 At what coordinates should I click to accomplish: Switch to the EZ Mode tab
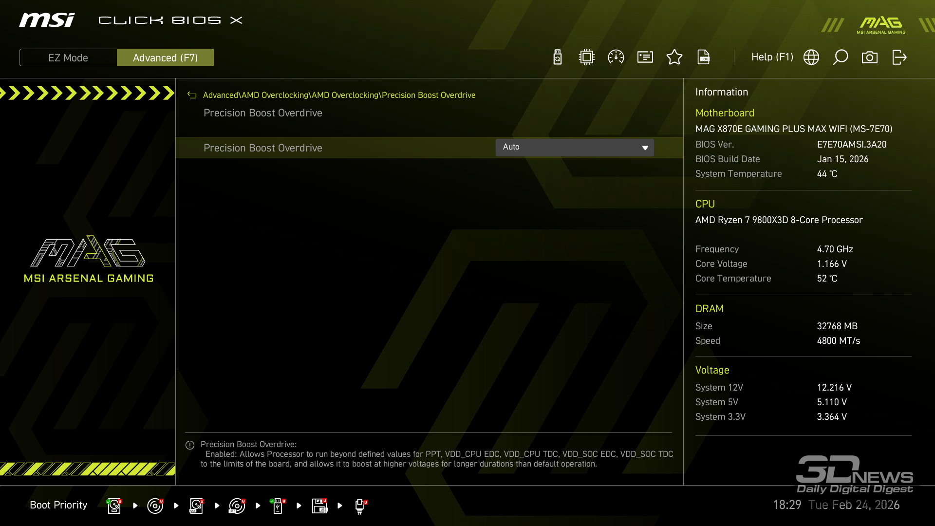click(68, 57)
